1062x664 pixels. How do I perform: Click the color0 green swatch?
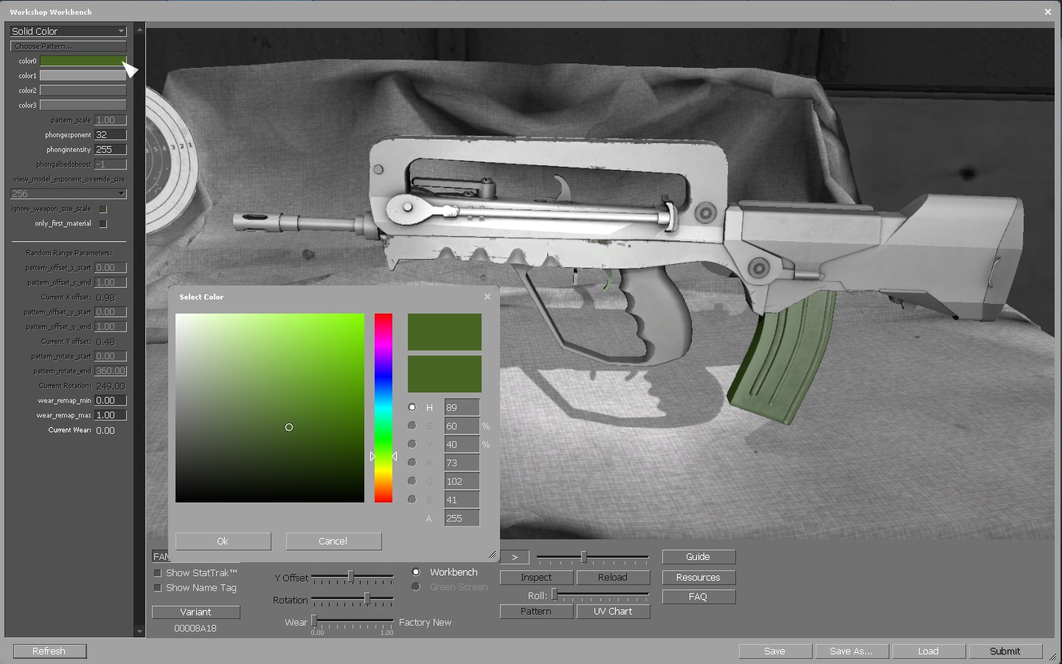coord(83,60)
